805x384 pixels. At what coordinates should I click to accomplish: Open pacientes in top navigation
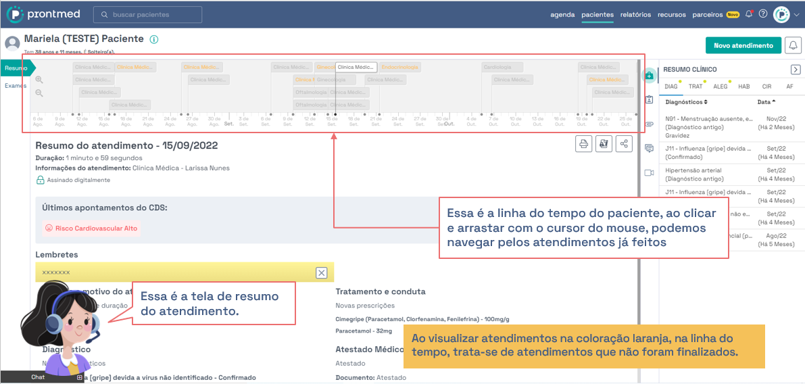coord(597,15)
